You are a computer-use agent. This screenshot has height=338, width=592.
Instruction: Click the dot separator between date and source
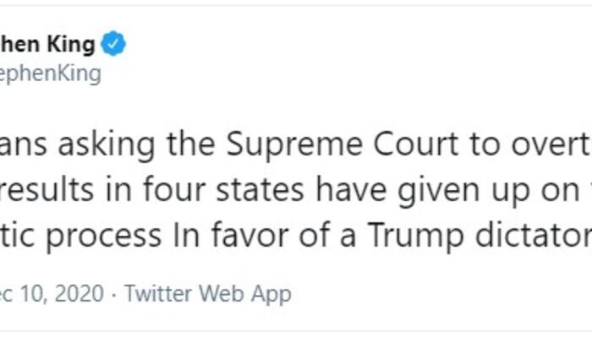coord(114,294)
